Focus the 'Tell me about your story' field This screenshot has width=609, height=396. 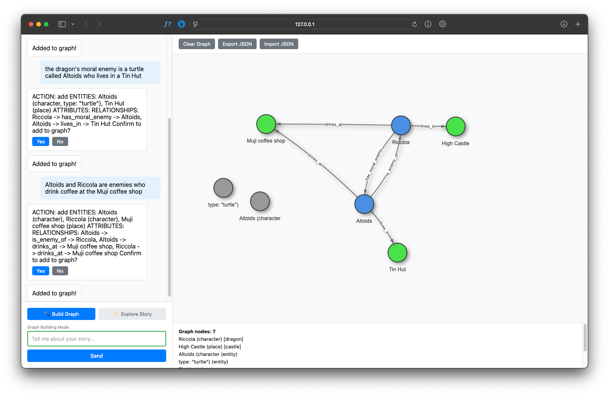pyautogui.click(x=97, y=339)
